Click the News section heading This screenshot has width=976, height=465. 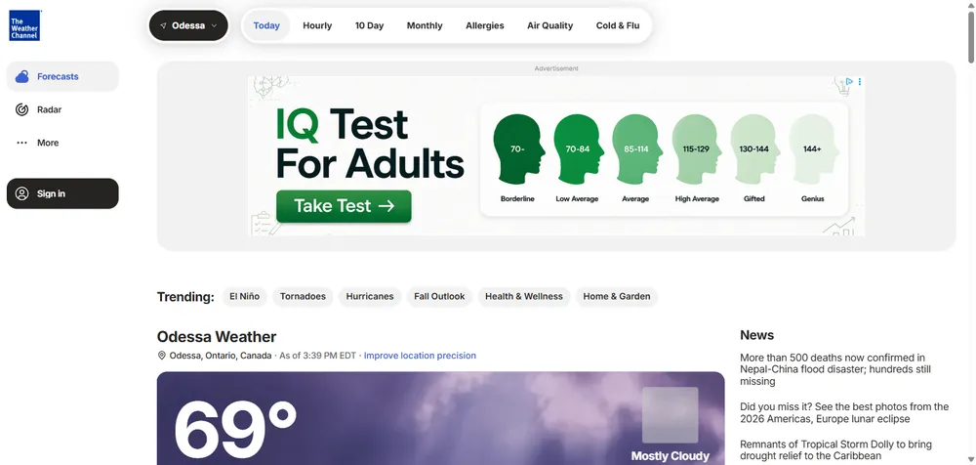point(757,335)
